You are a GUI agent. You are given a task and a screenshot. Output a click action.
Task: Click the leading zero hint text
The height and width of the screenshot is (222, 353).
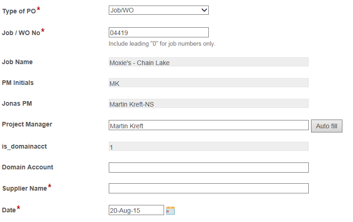click(162, 43)
